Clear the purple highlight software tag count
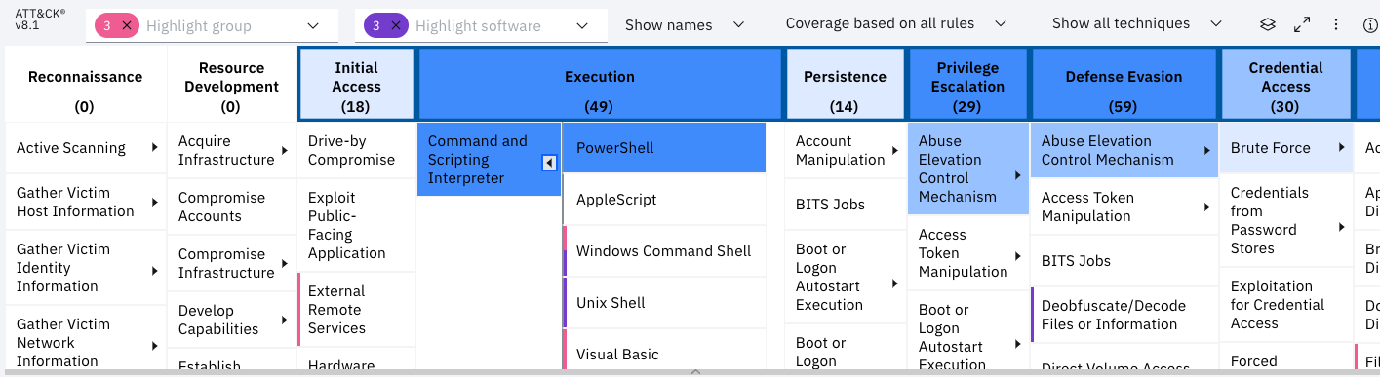1380x377 pixels. (395, 26)
